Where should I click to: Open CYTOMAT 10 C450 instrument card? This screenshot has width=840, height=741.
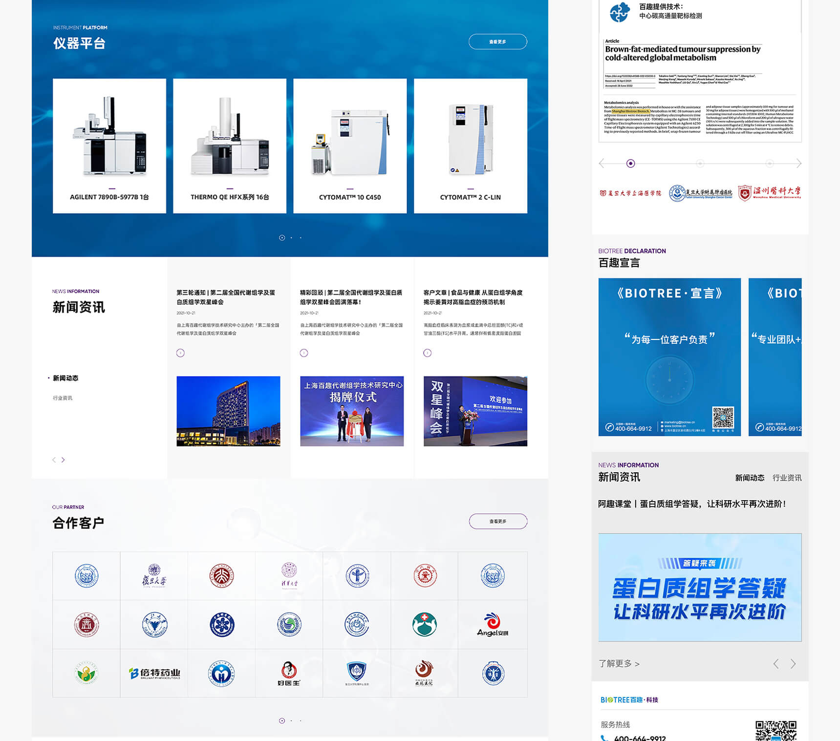(x=350, y=146)
